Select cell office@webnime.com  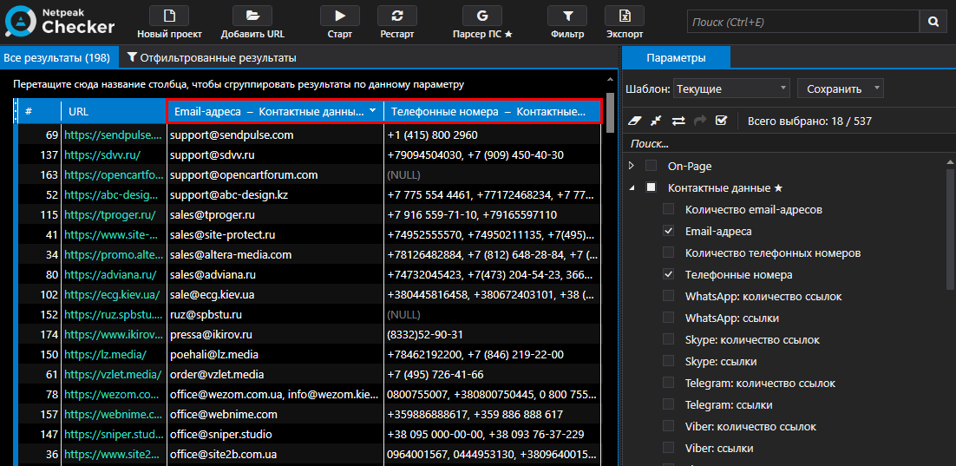tap(276, 414)
